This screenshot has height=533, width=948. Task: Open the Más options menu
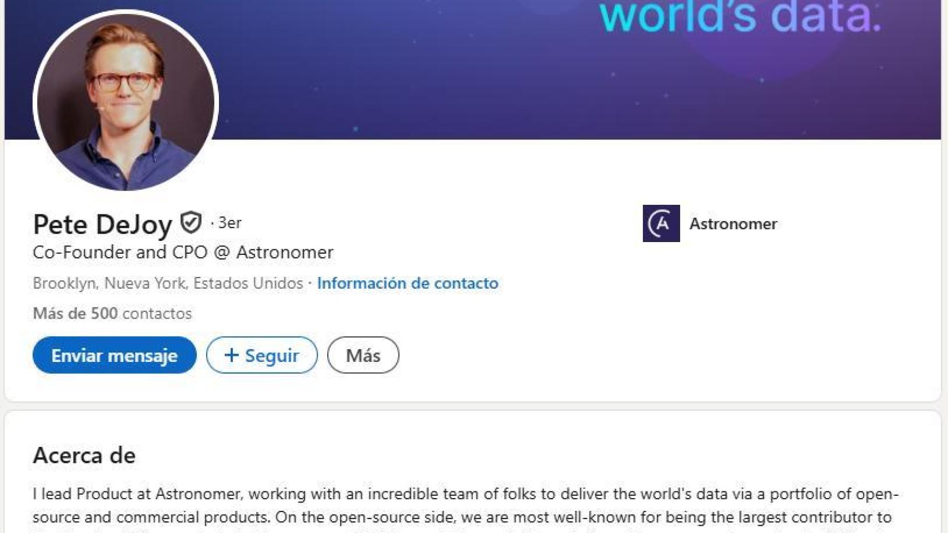click(x=363, y=355)
